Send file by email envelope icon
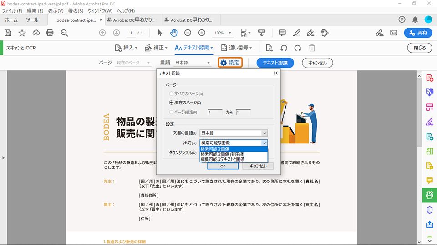437x245 pixels. click(394, 33)
